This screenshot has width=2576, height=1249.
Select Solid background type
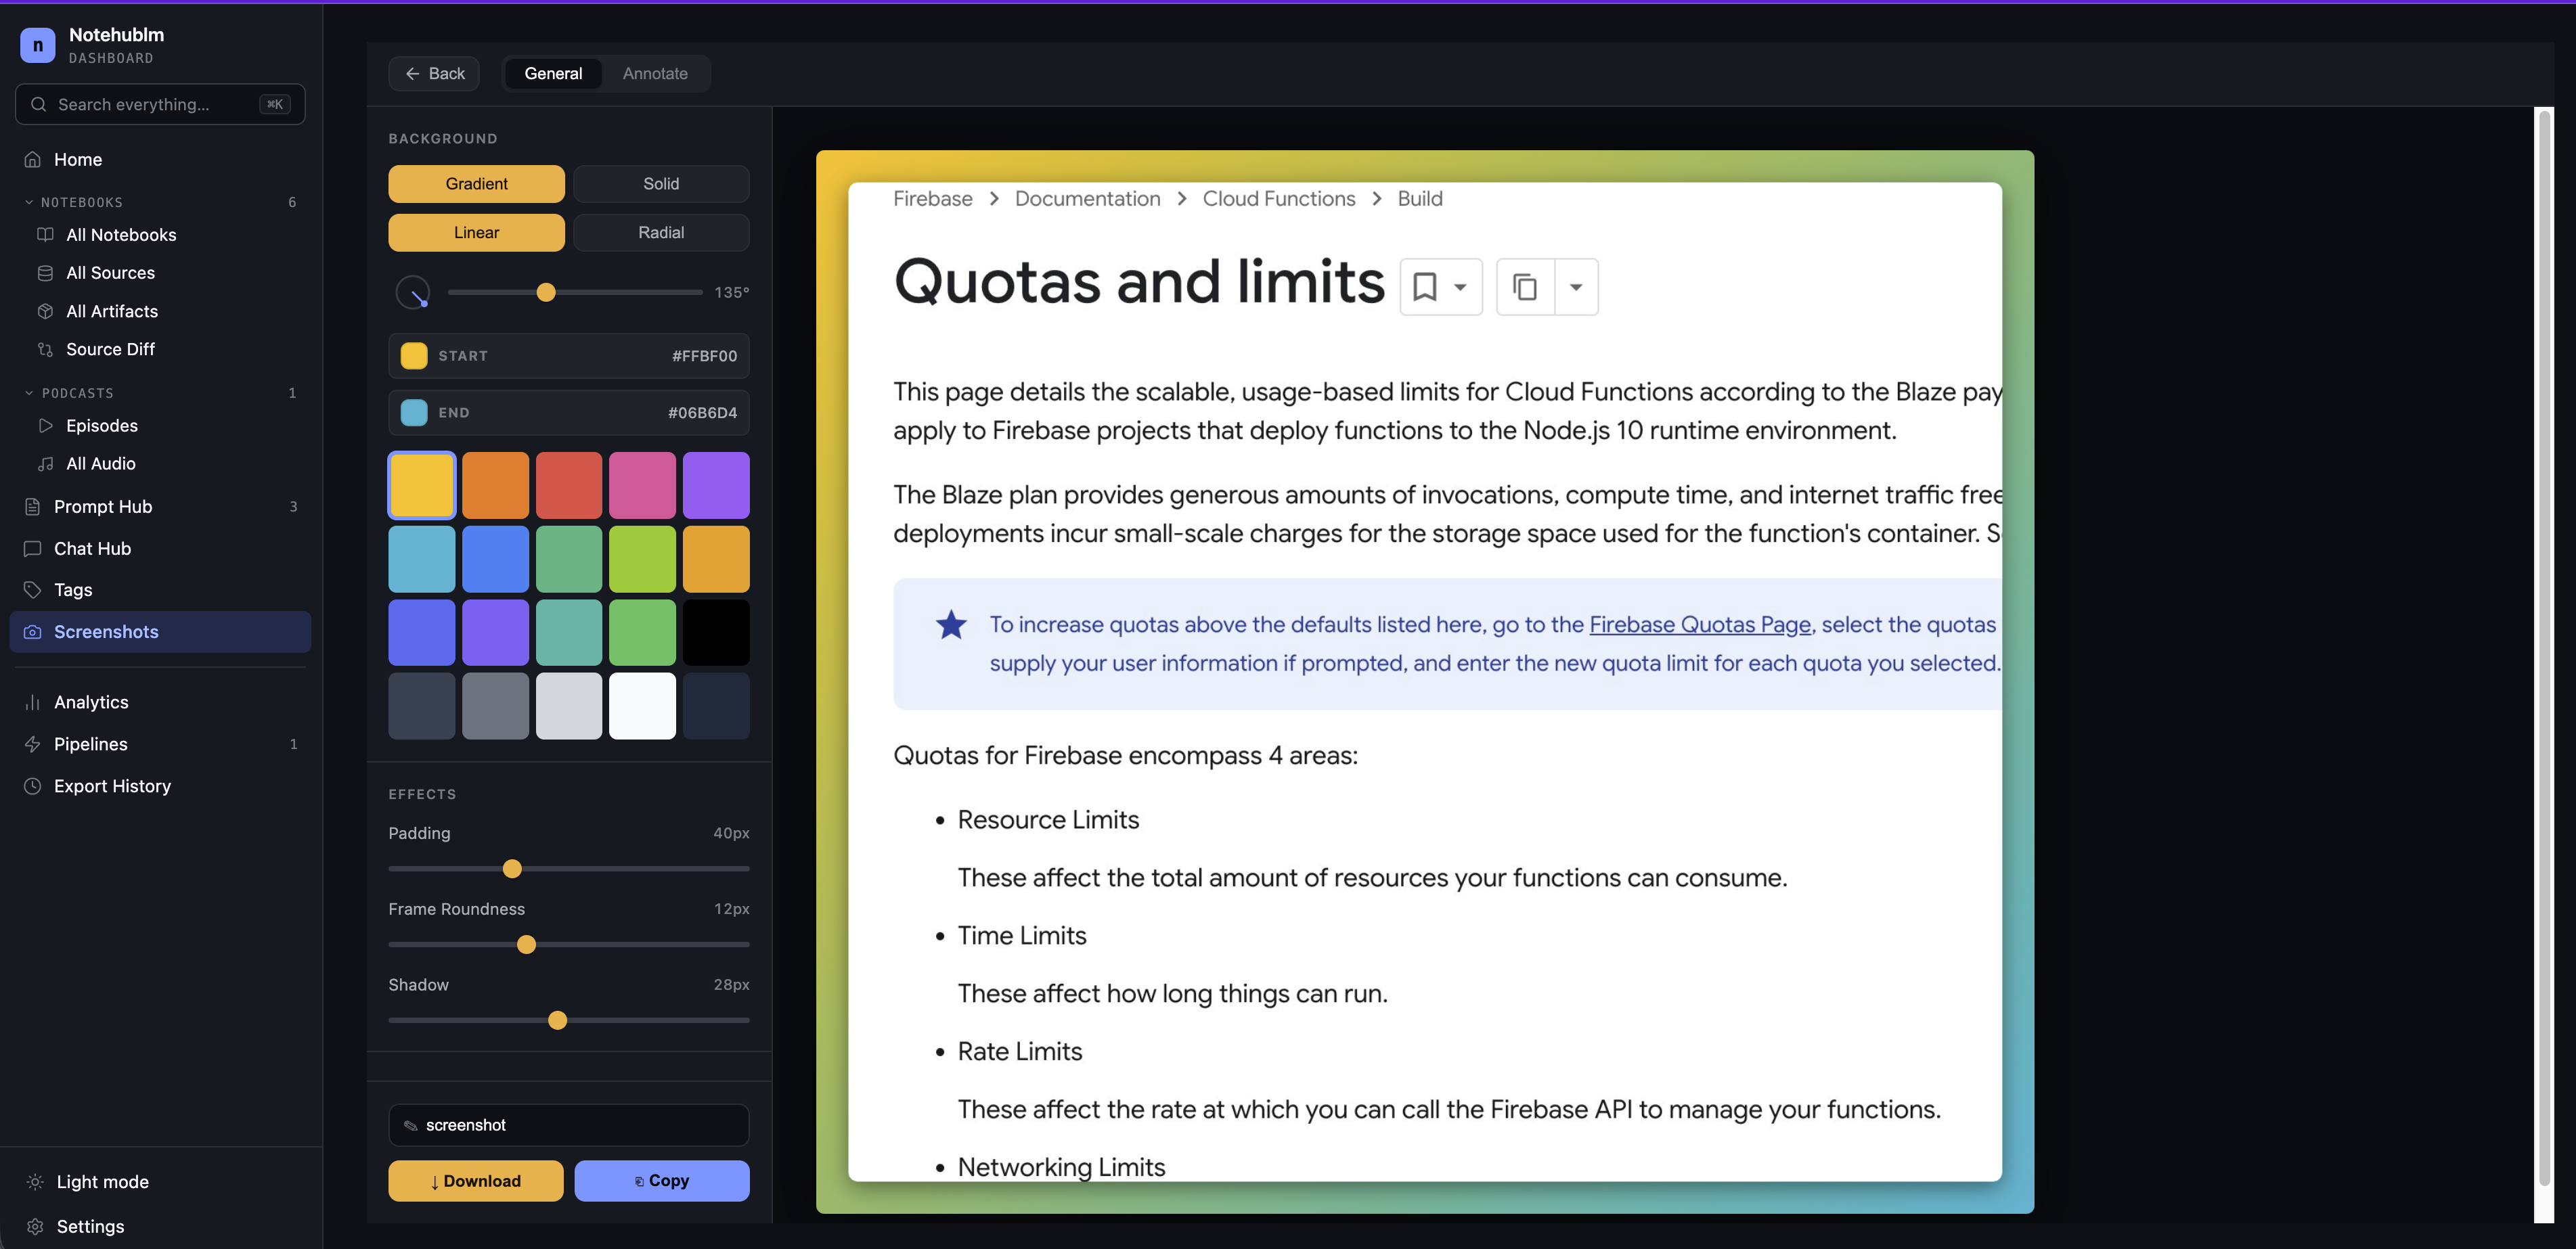click(x=661, y=184)
